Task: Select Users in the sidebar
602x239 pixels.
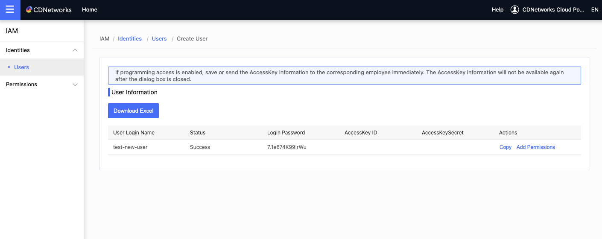Action: (x=21, y=67)
